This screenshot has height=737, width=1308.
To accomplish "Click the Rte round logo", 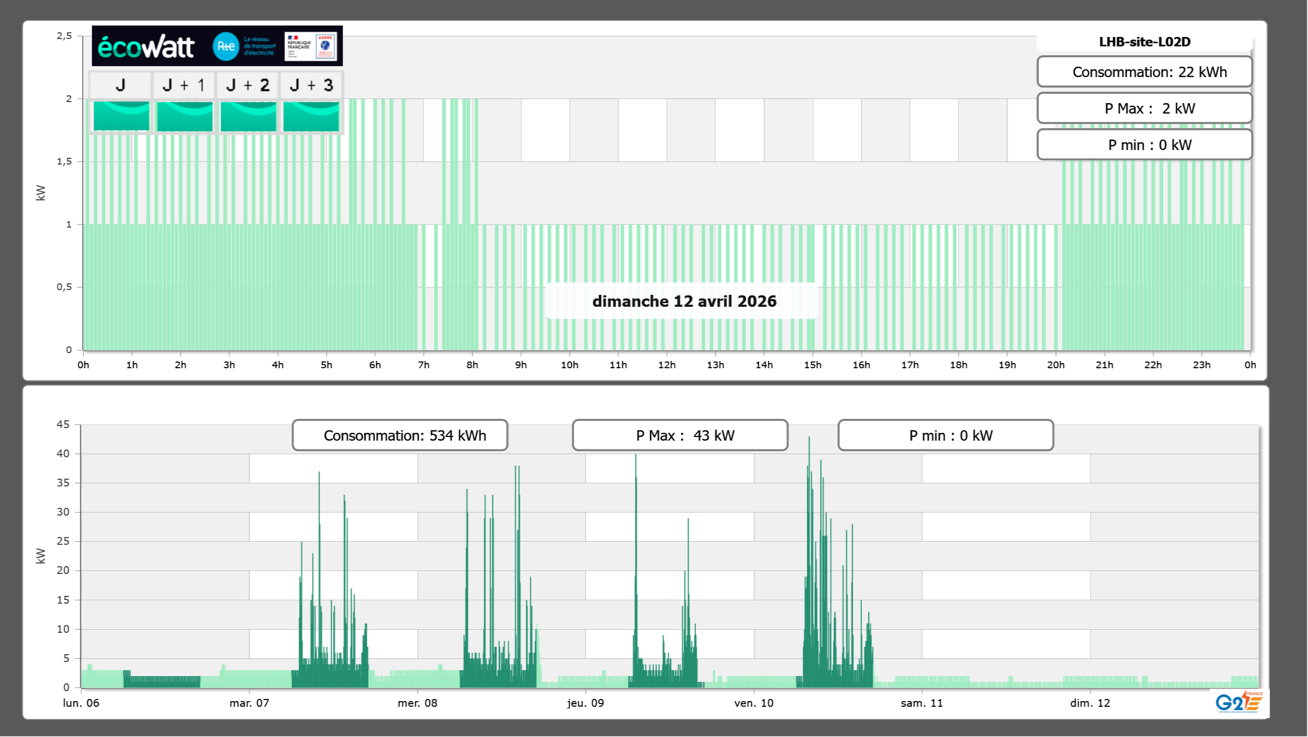I will [x=226, y=46].
